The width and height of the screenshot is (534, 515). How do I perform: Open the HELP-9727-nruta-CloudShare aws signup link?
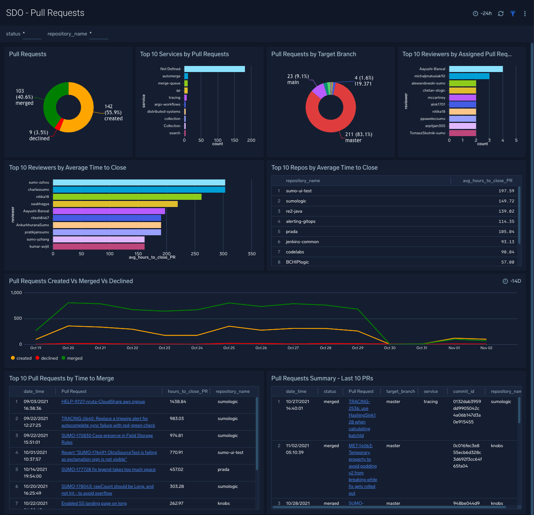click(x=103, y=402)
